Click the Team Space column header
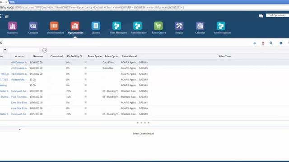This screenshot has width=289, height=162. click(x=95, y=56)
